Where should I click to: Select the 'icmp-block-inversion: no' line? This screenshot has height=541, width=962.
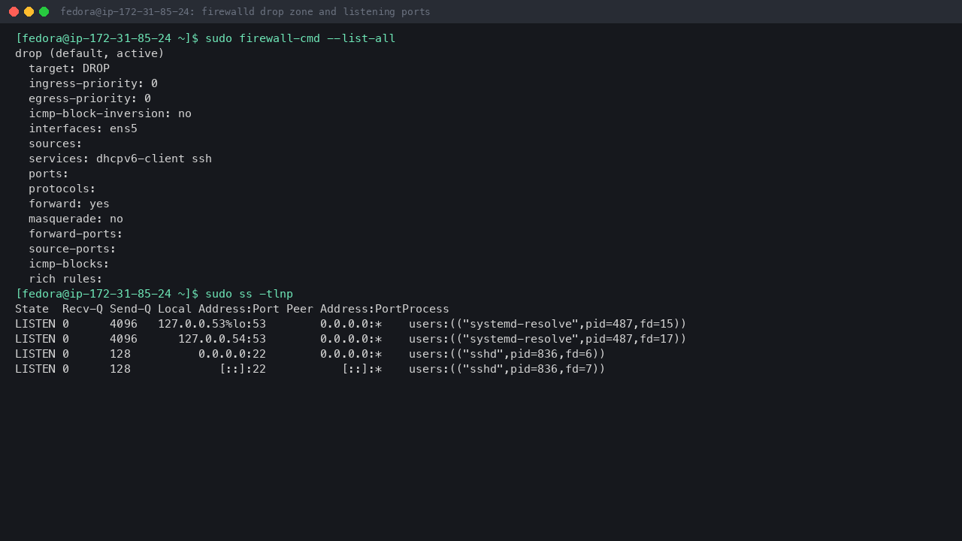click(x=110, y=113)
